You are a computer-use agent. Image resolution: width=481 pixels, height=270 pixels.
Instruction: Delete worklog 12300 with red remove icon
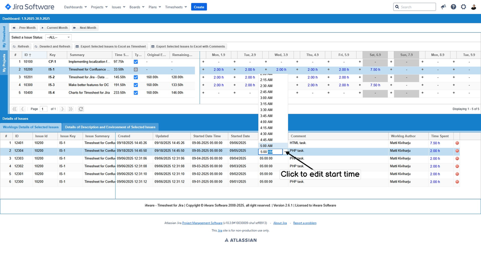(x=457, y=182)
